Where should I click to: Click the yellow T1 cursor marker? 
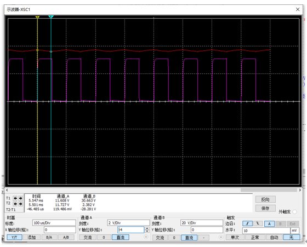pyautogui.click(x=37, y=17)
